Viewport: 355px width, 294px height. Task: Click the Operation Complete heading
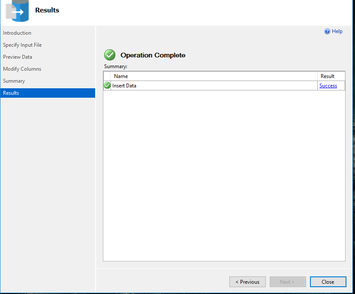(153, 55)
